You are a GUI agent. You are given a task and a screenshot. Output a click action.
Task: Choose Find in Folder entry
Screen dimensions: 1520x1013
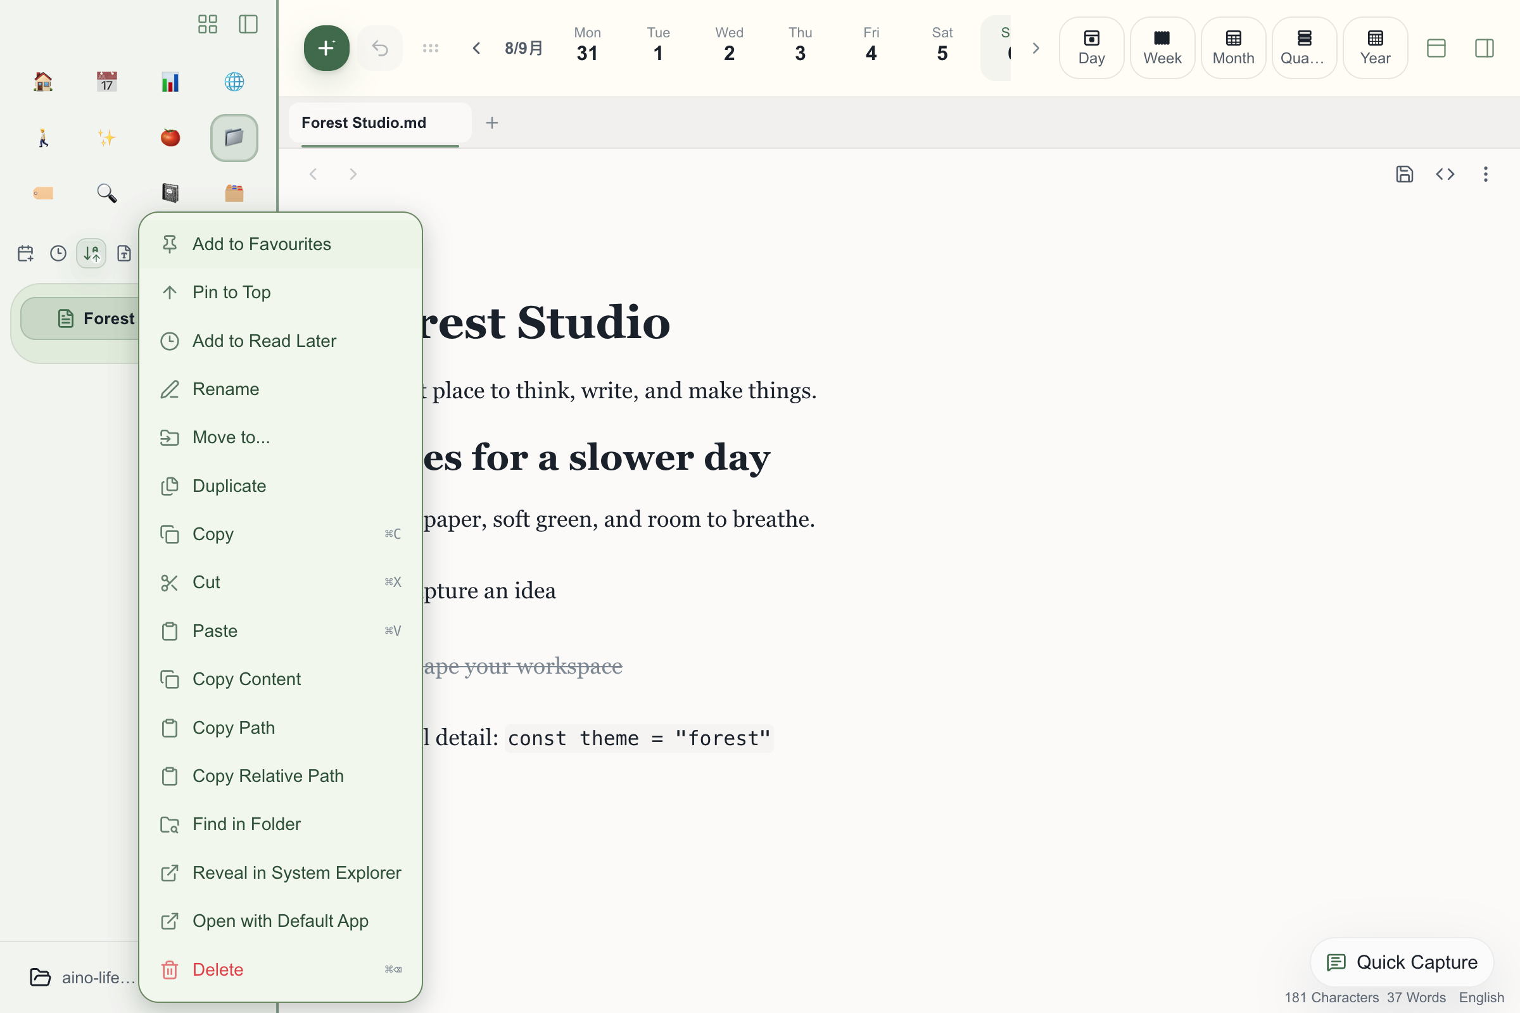click(281, 824)
